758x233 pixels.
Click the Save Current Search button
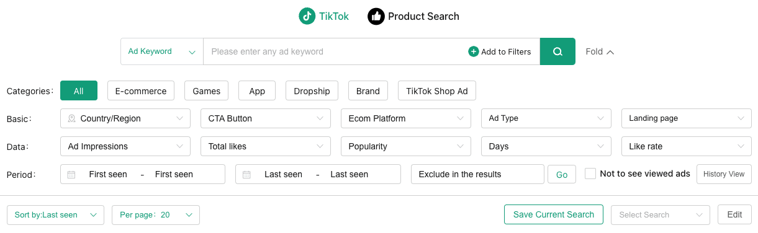pyautogui.click(x=554, y=214)
